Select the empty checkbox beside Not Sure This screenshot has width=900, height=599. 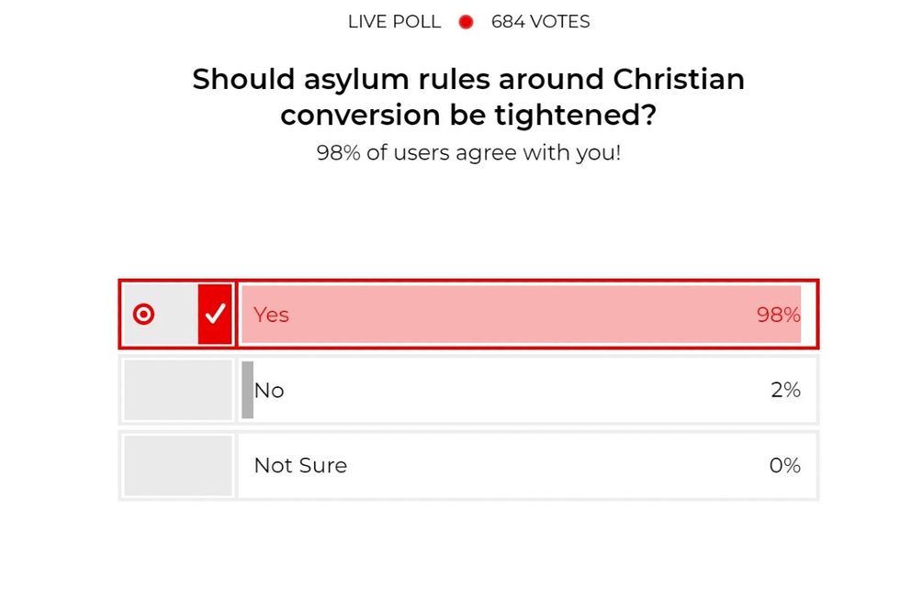click(x=176, y=465)
